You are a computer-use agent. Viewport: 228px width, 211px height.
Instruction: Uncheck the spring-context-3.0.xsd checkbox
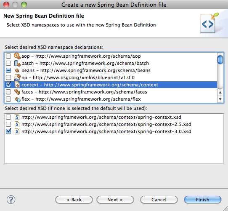[8, 131]
